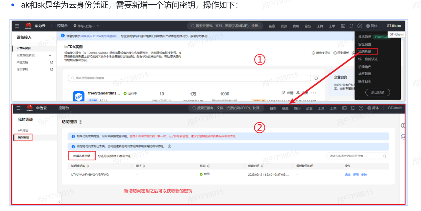Select 基本信息 in the account dropdown
The width and height of the screenshot is (421, 211).
(365, 37)
